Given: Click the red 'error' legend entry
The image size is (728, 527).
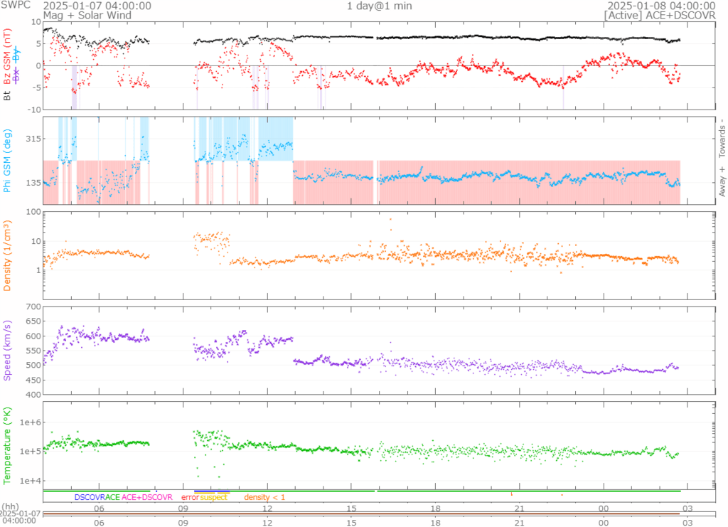Looking at the screenshot, I should coord(190,497).
